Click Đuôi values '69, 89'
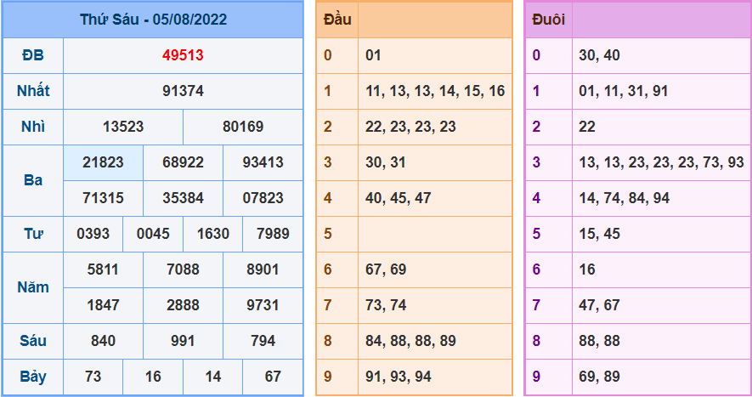The image size is (752, 397). point(600,377)
